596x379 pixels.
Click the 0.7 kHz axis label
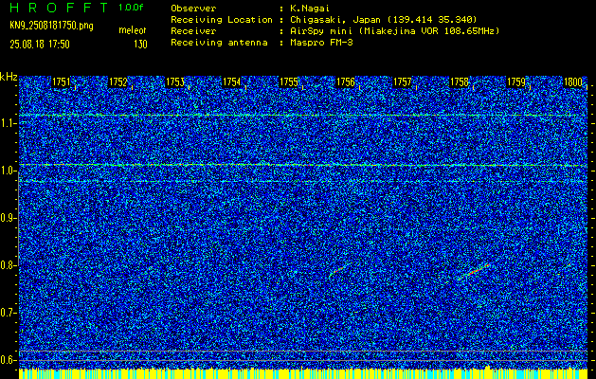[x=6, y=313]
